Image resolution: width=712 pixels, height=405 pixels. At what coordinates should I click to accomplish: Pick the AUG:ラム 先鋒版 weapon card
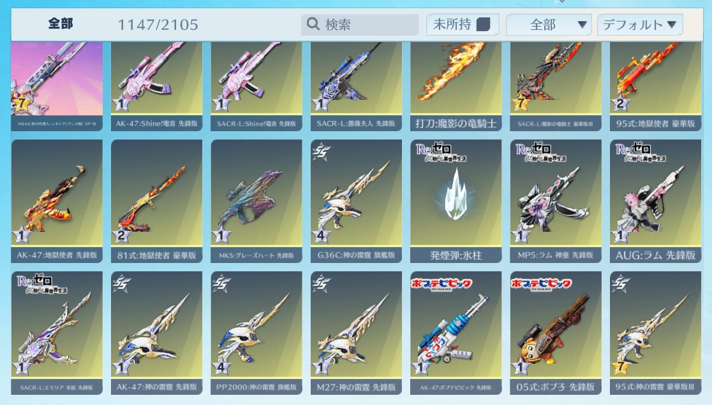655,201
